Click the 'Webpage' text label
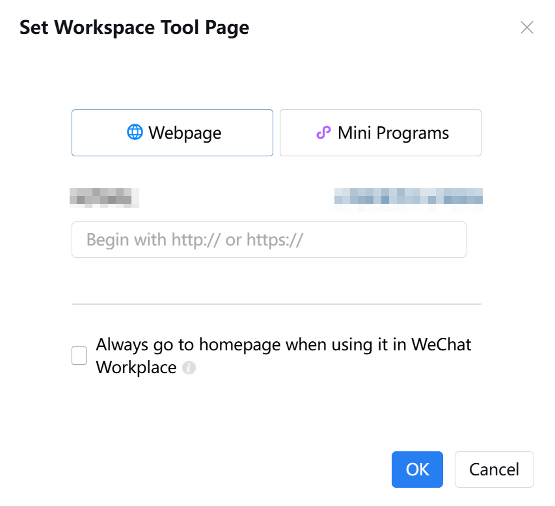The height and width of the screenshot is (506, 555). [185, 133]
